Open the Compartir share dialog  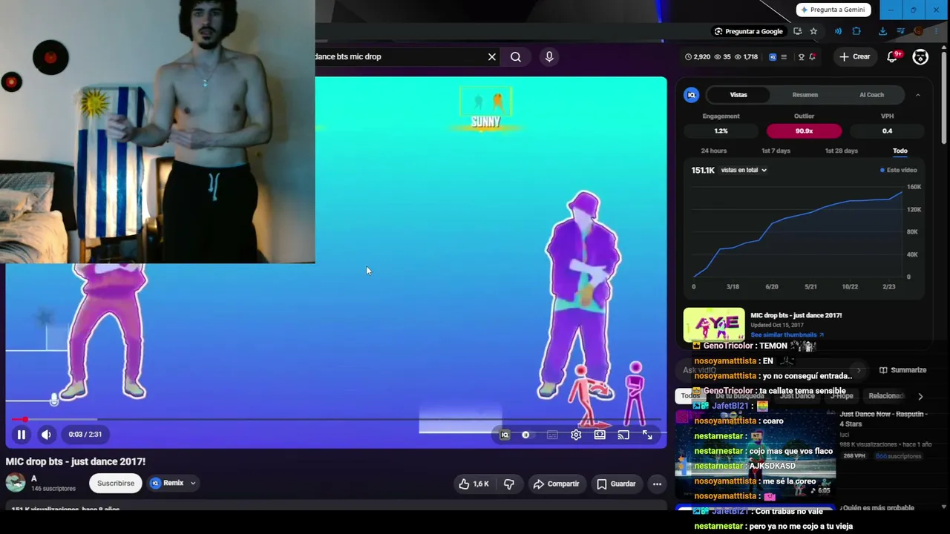pyautogui.click(x=556, y=484)
